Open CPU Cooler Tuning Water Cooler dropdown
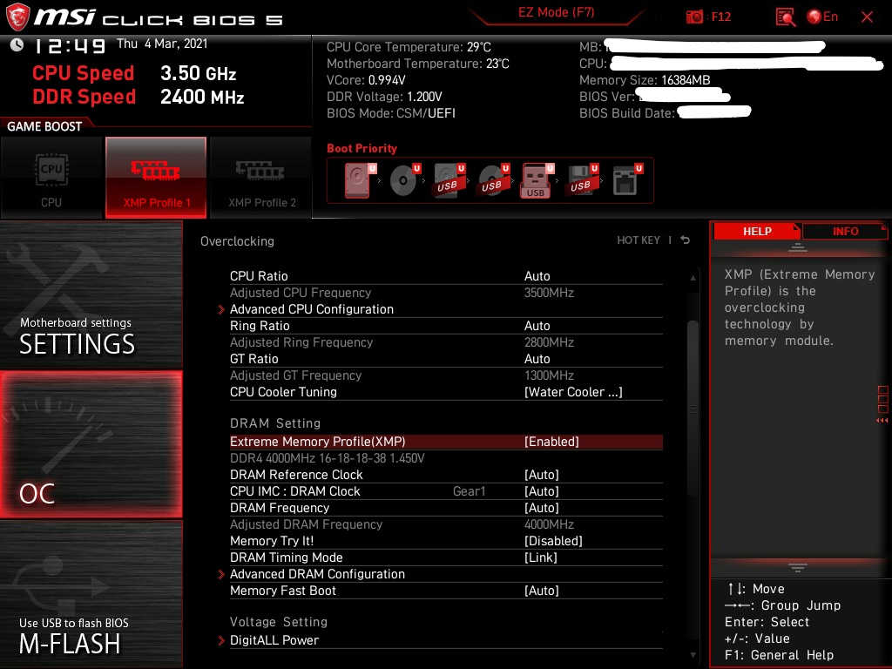 tap(573, 392)
